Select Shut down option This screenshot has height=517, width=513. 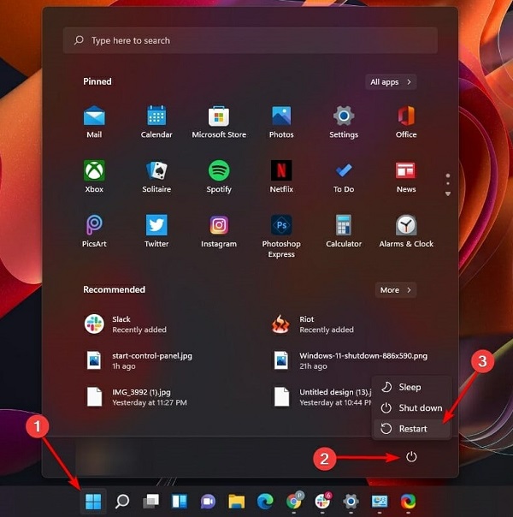coord(411,407)
